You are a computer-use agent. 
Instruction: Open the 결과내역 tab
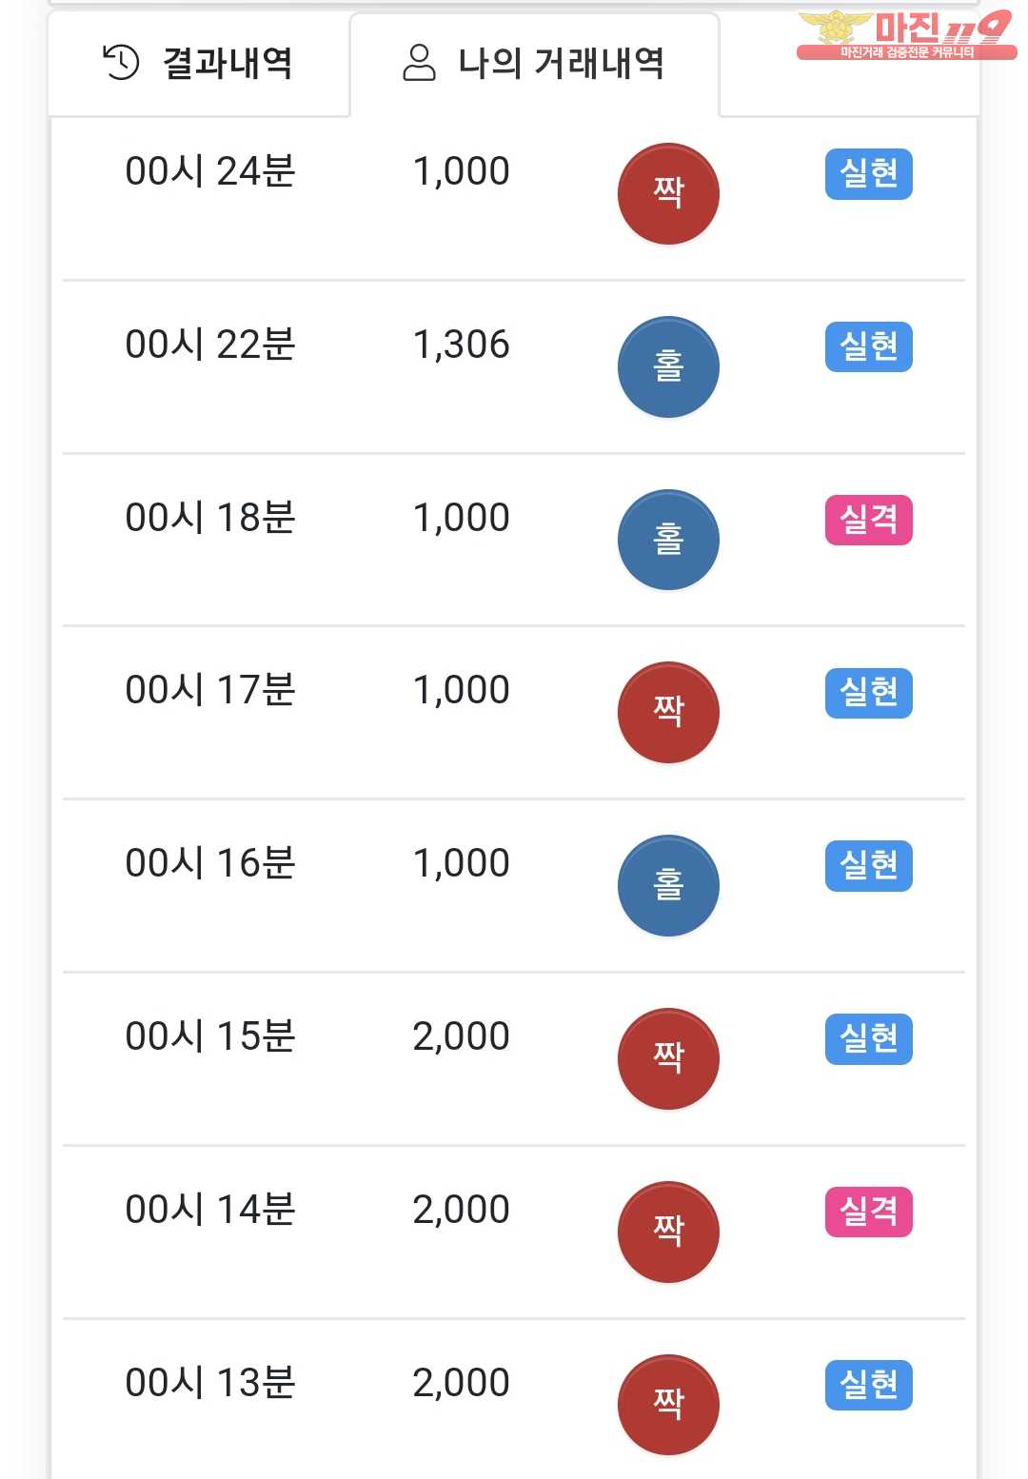coord(198,64)
